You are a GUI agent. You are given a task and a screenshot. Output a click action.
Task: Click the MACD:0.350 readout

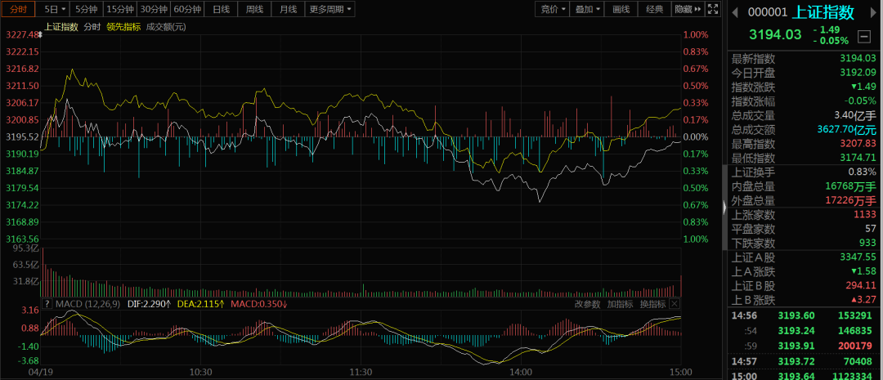tap(260, 304)
